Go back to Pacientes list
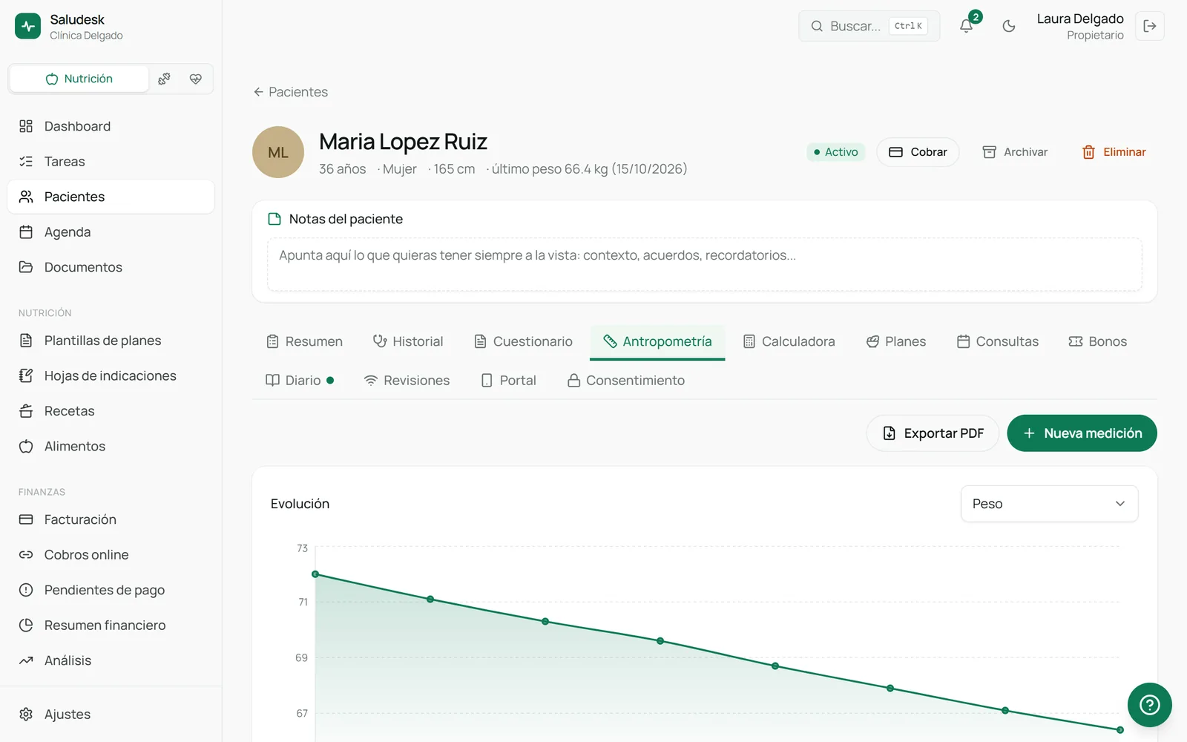This screenshot has width=1187, height=742. (x=290, y=92)
